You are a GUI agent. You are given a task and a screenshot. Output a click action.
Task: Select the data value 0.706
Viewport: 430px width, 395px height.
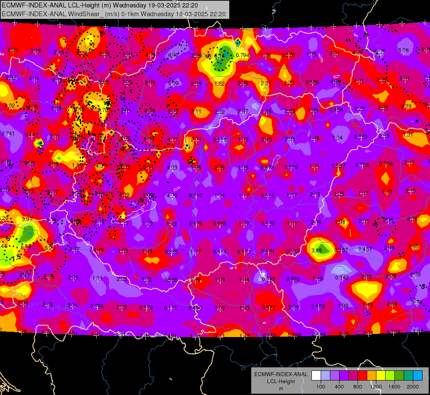coord(362,165)
